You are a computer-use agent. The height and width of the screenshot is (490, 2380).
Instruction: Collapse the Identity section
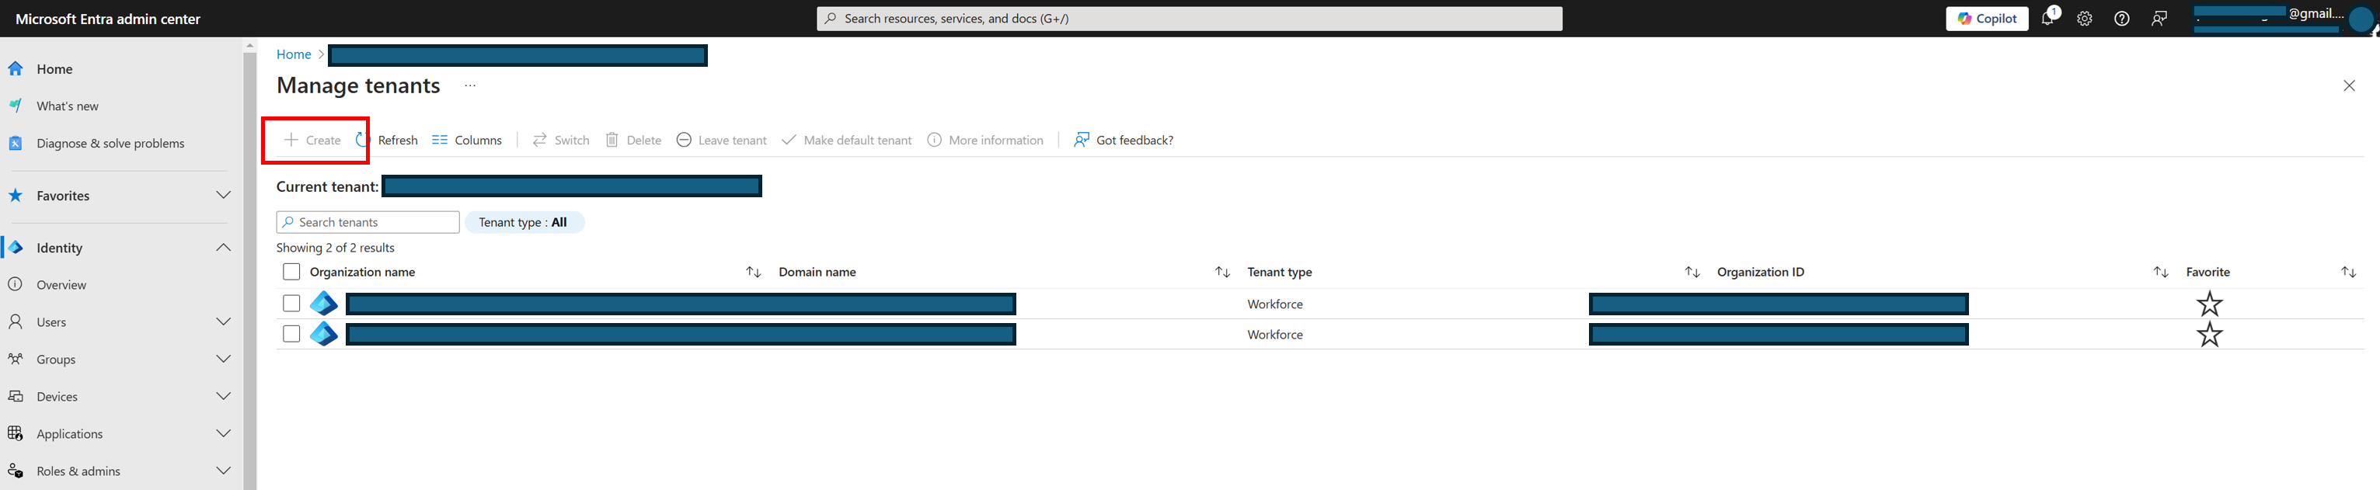tap(224, 247)
